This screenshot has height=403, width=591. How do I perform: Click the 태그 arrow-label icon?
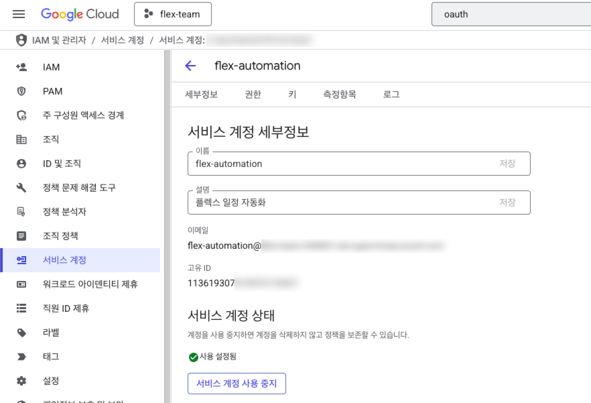[x=21, y=357]
